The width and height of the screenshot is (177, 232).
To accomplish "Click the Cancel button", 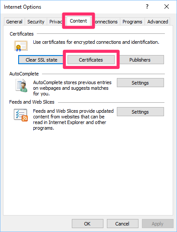I will pos(122,224).
